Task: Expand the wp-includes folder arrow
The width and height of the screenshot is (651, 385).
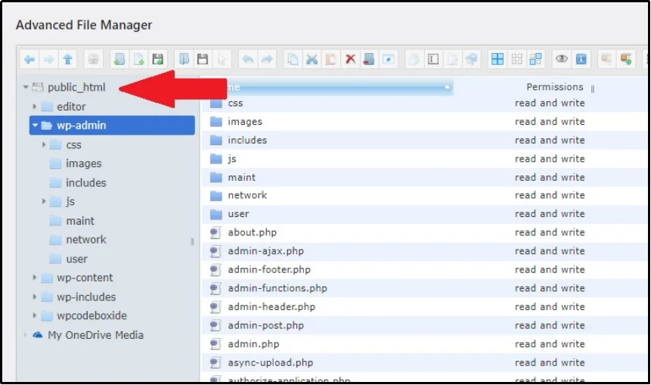Action: tap(35, 297)
